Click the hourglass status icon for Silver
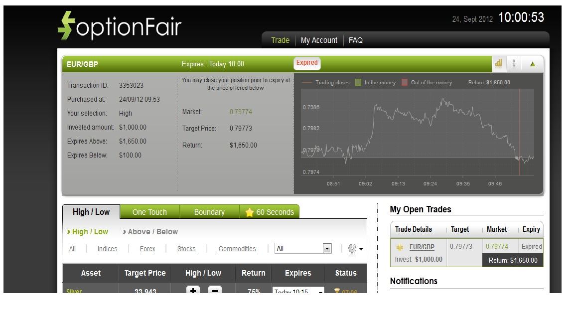This screenshot has width=574, height=323. (337, 291)
